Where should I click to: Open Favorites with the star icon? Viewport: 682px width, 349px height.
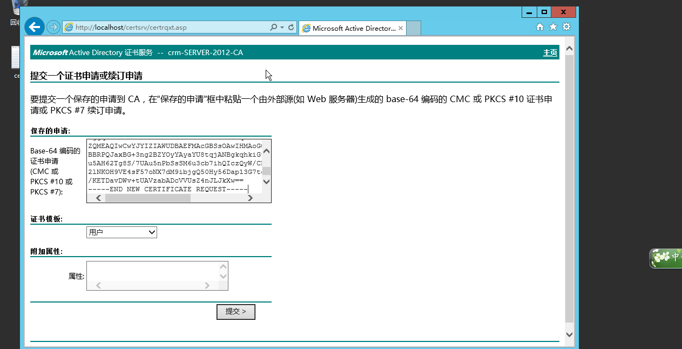click(553, 27)
